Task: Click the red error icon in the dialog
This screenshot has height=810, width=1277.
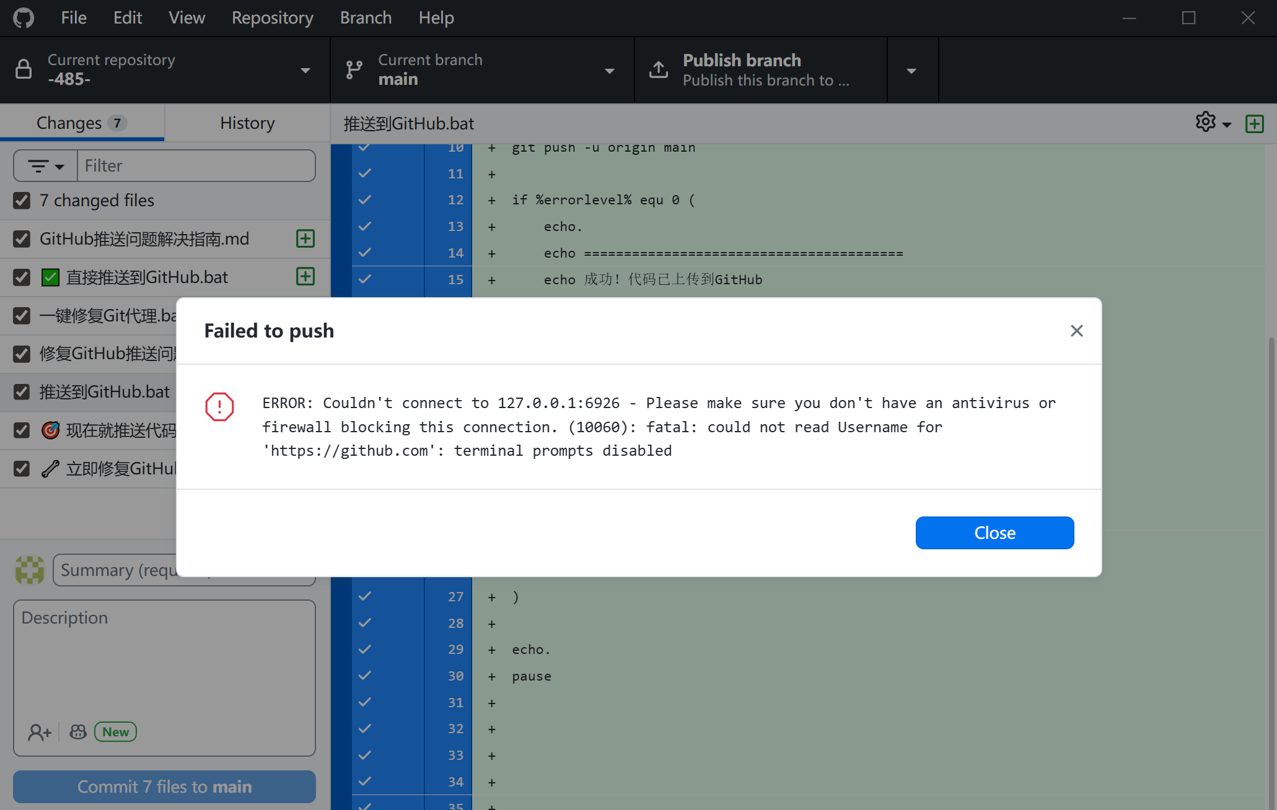Action: click(219, 406)
